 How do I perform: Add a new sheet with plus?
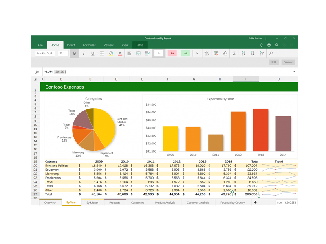[x=255, y=202]
